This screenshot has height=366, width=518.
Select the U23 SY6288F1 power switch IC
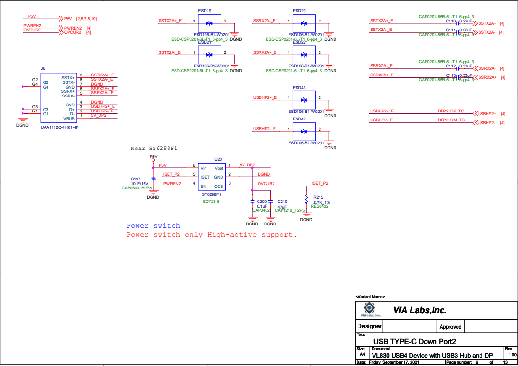click(x=212, y=177)
